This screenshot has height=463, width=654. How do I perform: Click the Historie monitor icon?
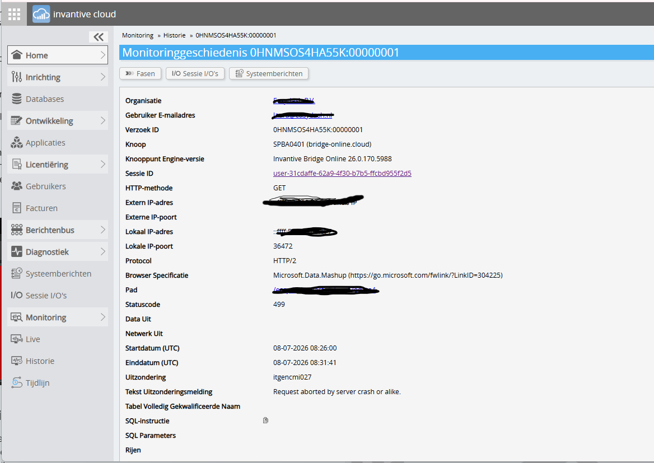17,361
